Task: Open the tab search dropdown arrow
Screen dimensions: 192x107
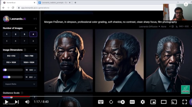Action: (178, 2)
